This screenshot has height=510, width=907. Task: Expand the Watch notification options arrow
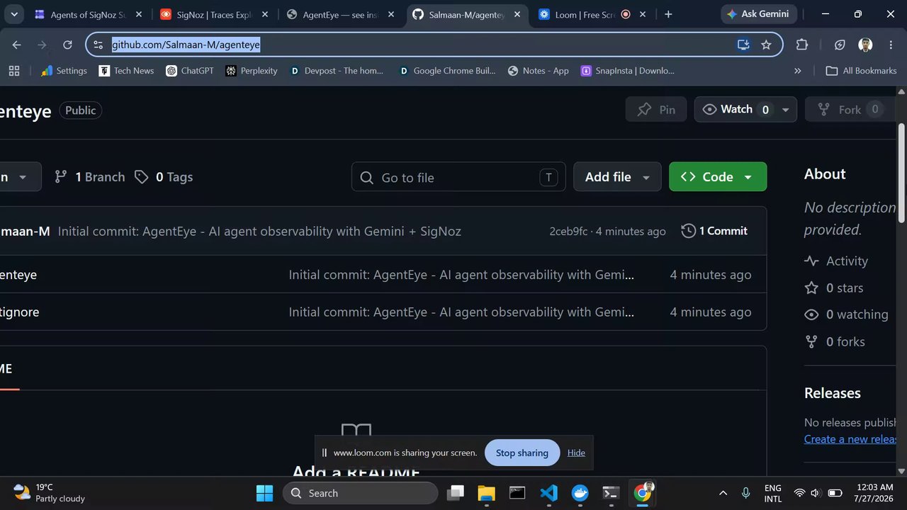click(x=785, y=110)
